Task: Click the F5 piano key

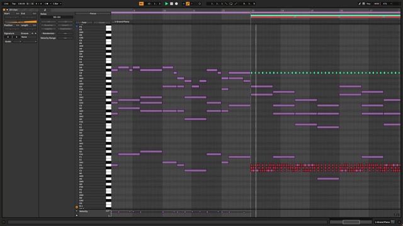Action: [x=108, y=27]
